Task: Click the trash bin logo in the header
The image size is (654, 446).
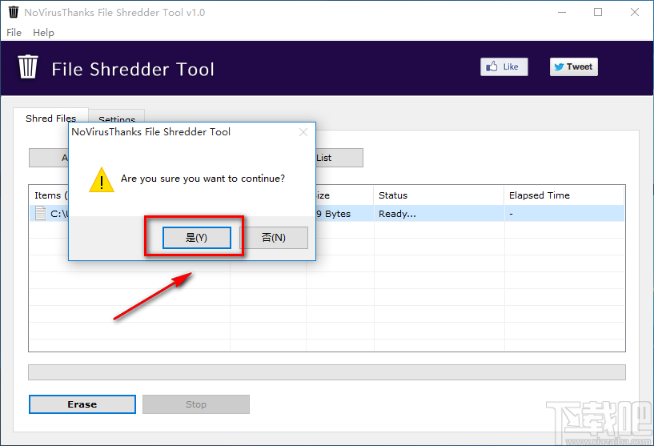Action: pyautogui.click(x=28, y=66)
